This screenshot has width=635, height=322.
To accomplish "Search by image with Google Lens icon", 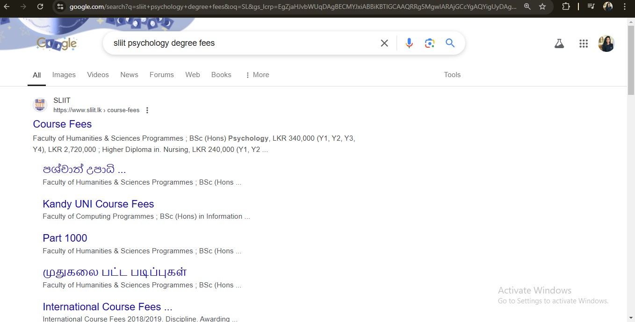I will tap(430, 43).
